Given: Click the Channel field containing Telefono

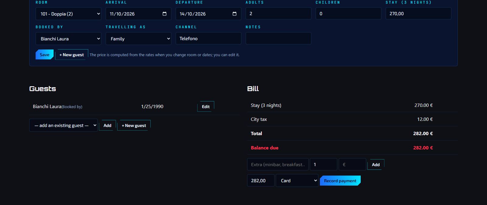Looking at the screenshot, I should (x=208, y=38).
